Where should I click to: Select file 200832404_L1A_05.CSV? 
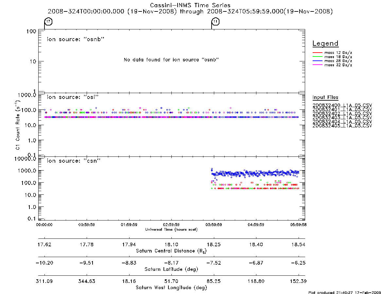[342, 122]
